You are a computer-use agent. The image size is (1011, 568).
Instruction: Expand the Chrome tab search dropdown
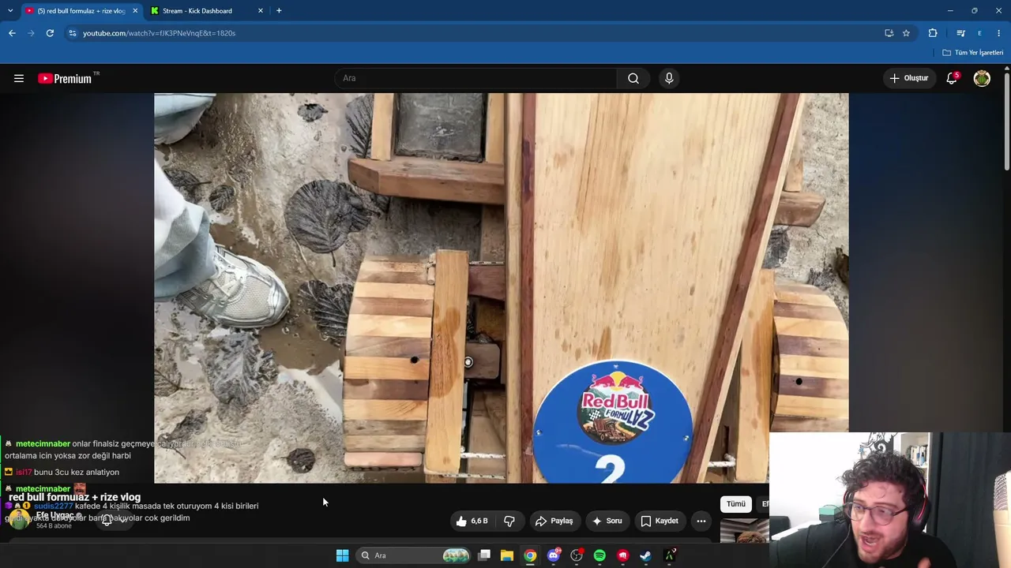[10, 11]
